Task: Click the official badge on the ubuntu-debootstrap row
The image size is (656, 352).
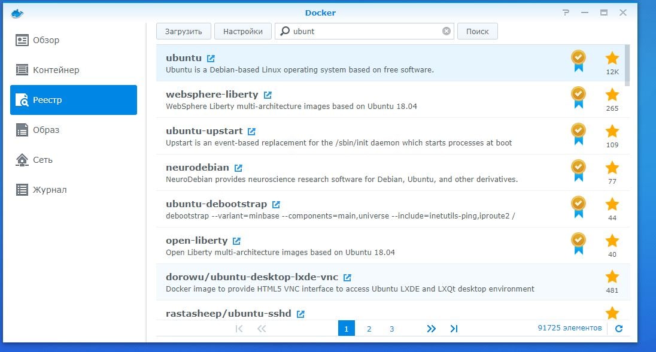Action: click(579, 207)
